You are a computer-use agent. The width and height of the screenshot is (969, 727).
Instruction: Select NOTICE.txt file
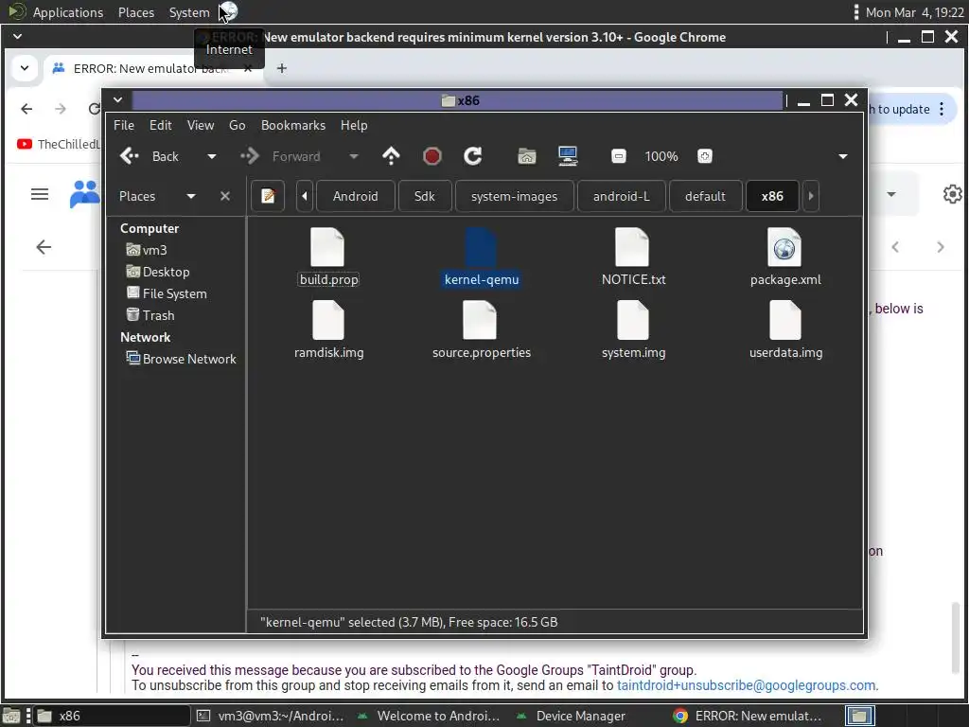(x=633, y=257)
